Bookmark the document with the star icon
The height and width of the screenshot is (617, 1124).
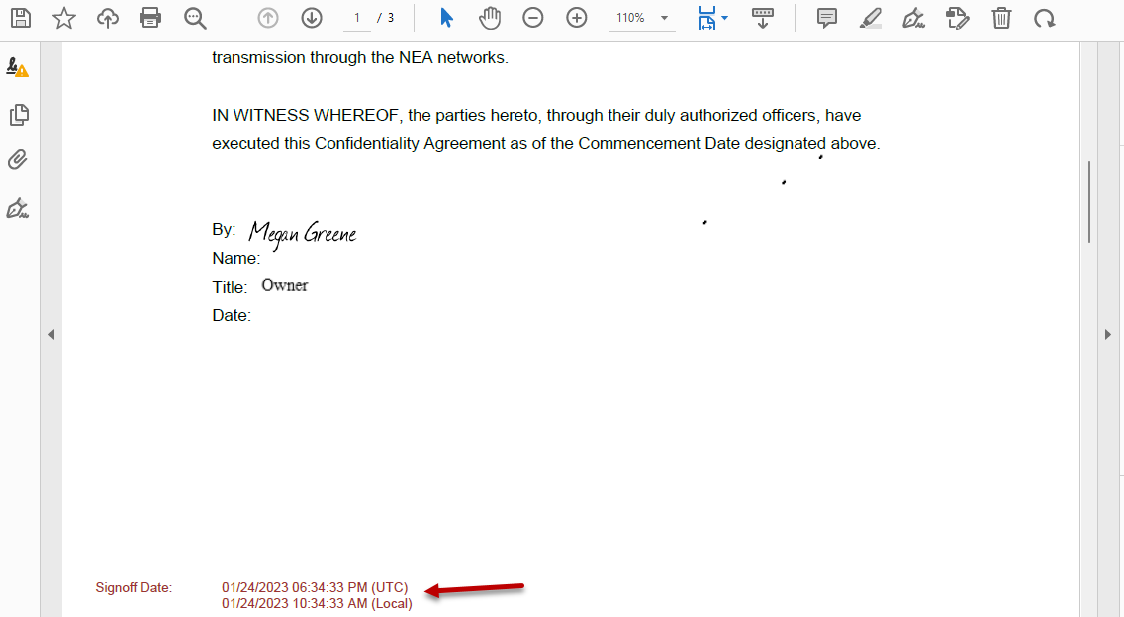click(x=64, y=18)
